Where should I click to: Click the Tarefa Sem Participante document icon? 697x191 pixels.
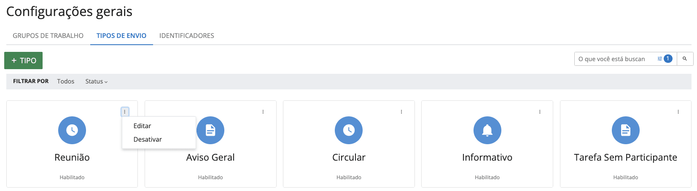click(625, 130)
